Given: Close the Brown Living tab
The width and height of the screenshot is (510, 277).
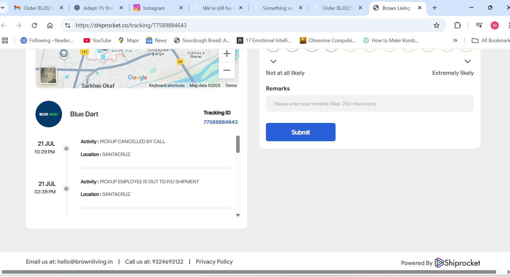Looking at the screenshot, I should point(420,8).
